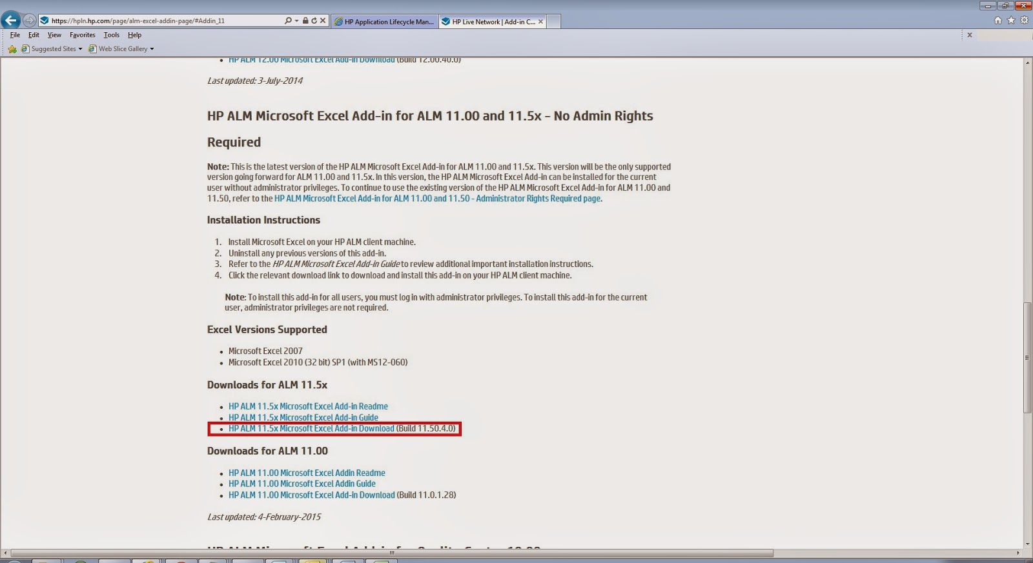Expand Suggested Sites dropdown arrow

point(80,49)
